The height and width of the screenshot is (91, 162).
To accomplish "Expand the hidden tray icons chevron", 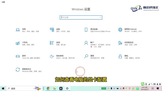I will click(108, 88).
